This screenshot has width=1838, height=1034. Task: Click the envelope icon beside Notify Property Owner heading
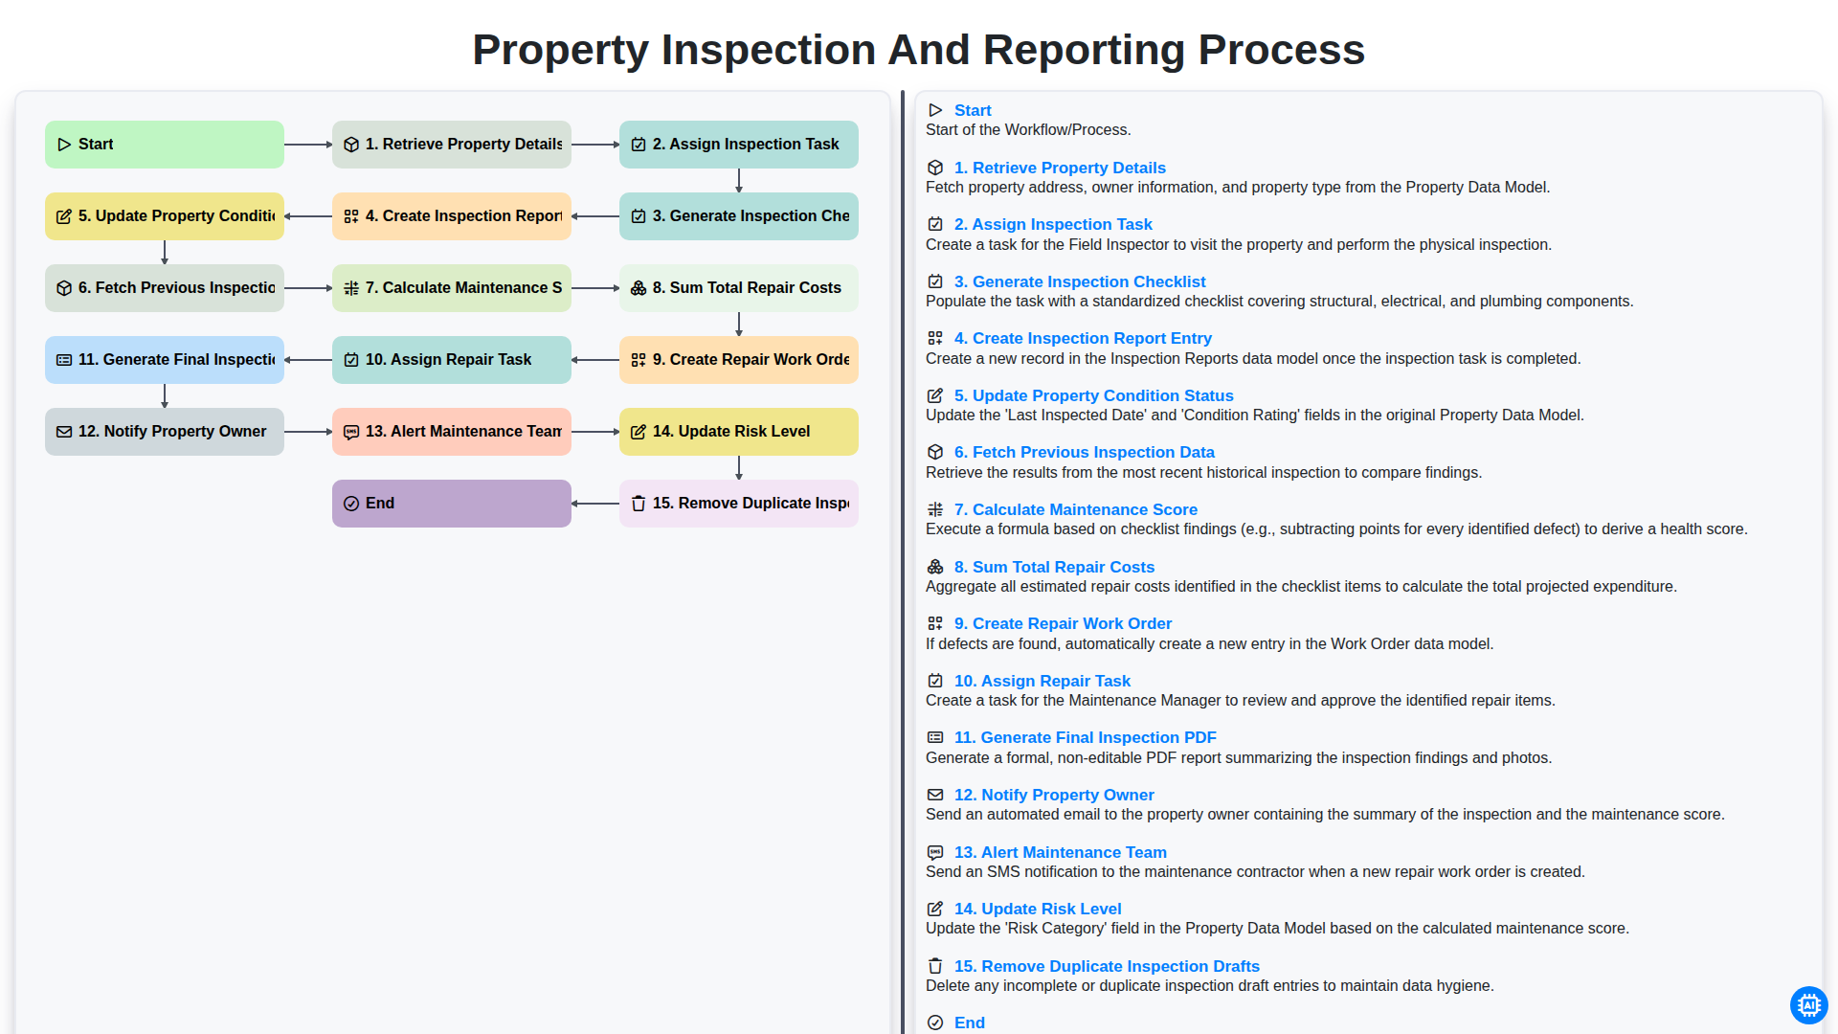point(935,795)
